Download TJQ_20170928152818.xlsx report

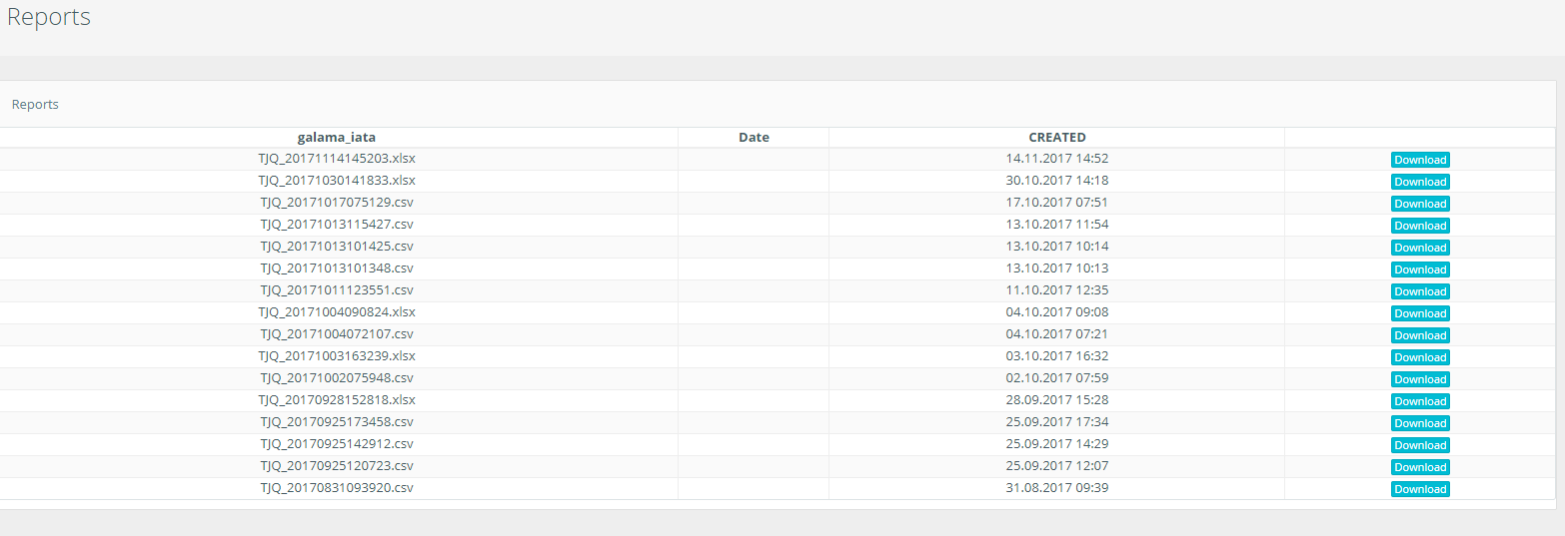[x=1419, y=401]
